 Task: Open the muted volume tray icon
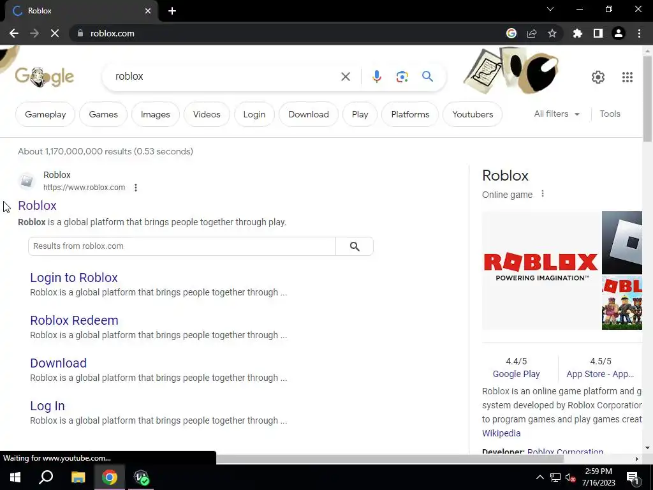click(571, 477)
